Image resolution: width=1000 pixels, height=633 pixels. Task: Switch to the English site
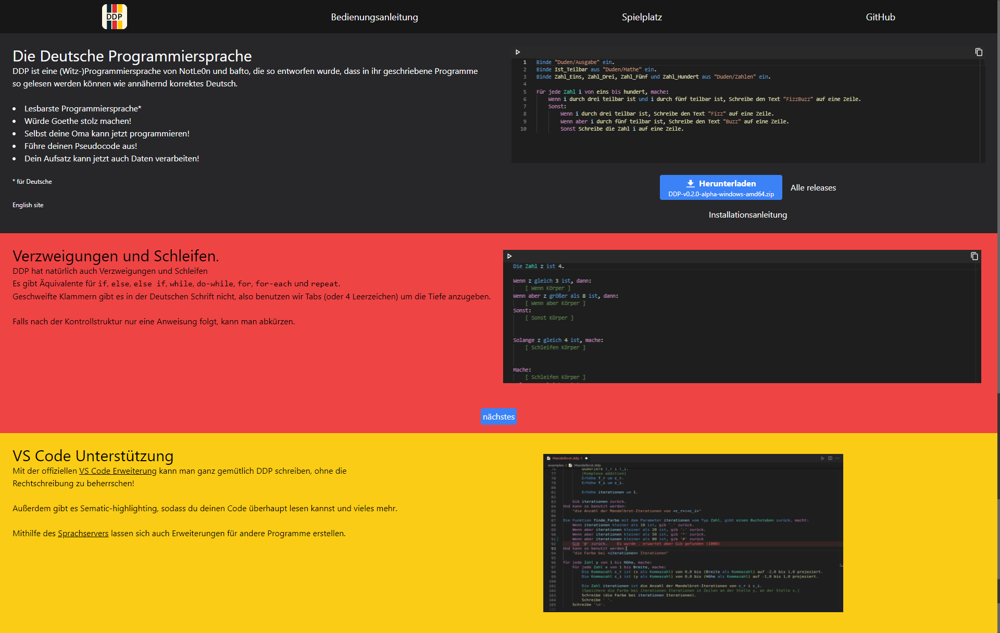(x=28, y=205)
